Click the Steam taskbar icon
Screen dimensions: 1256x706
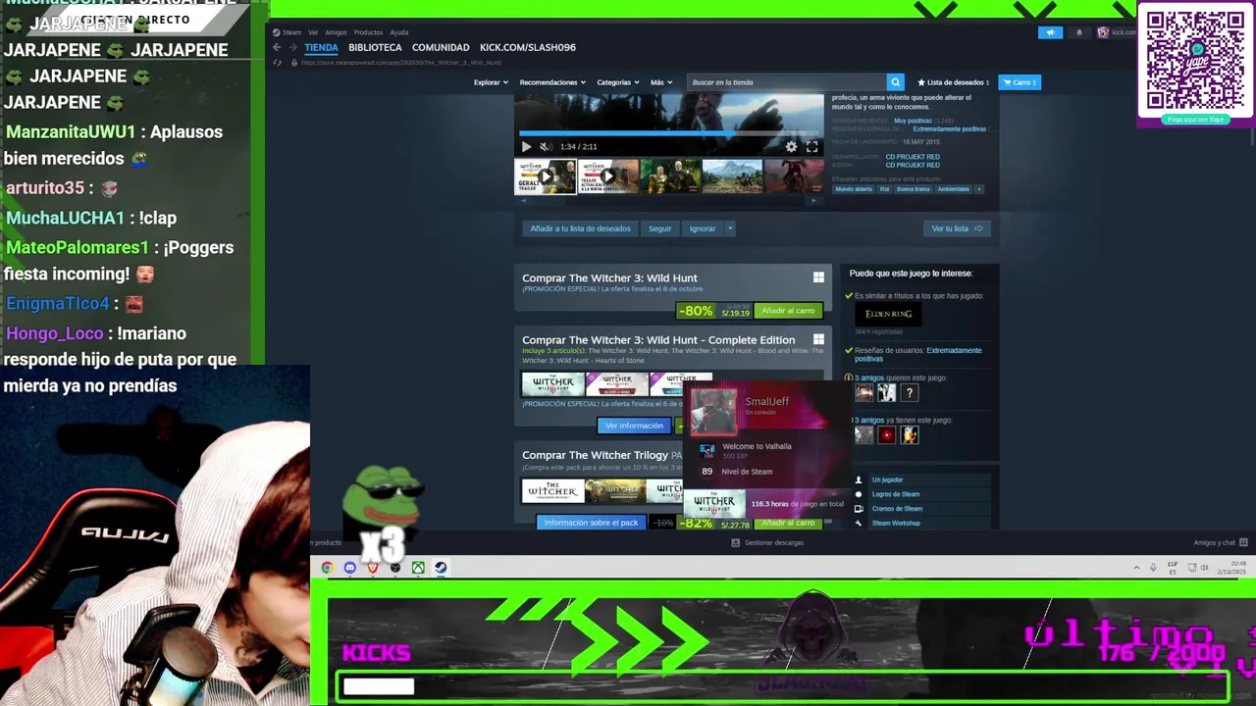[x=441, y=568]
